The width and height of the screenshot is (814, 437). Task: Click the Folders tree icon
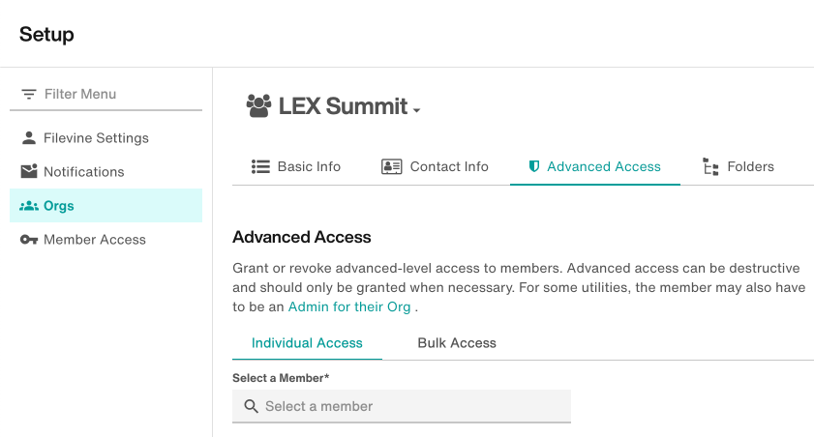pyautogui.click(x=710, y=166)
